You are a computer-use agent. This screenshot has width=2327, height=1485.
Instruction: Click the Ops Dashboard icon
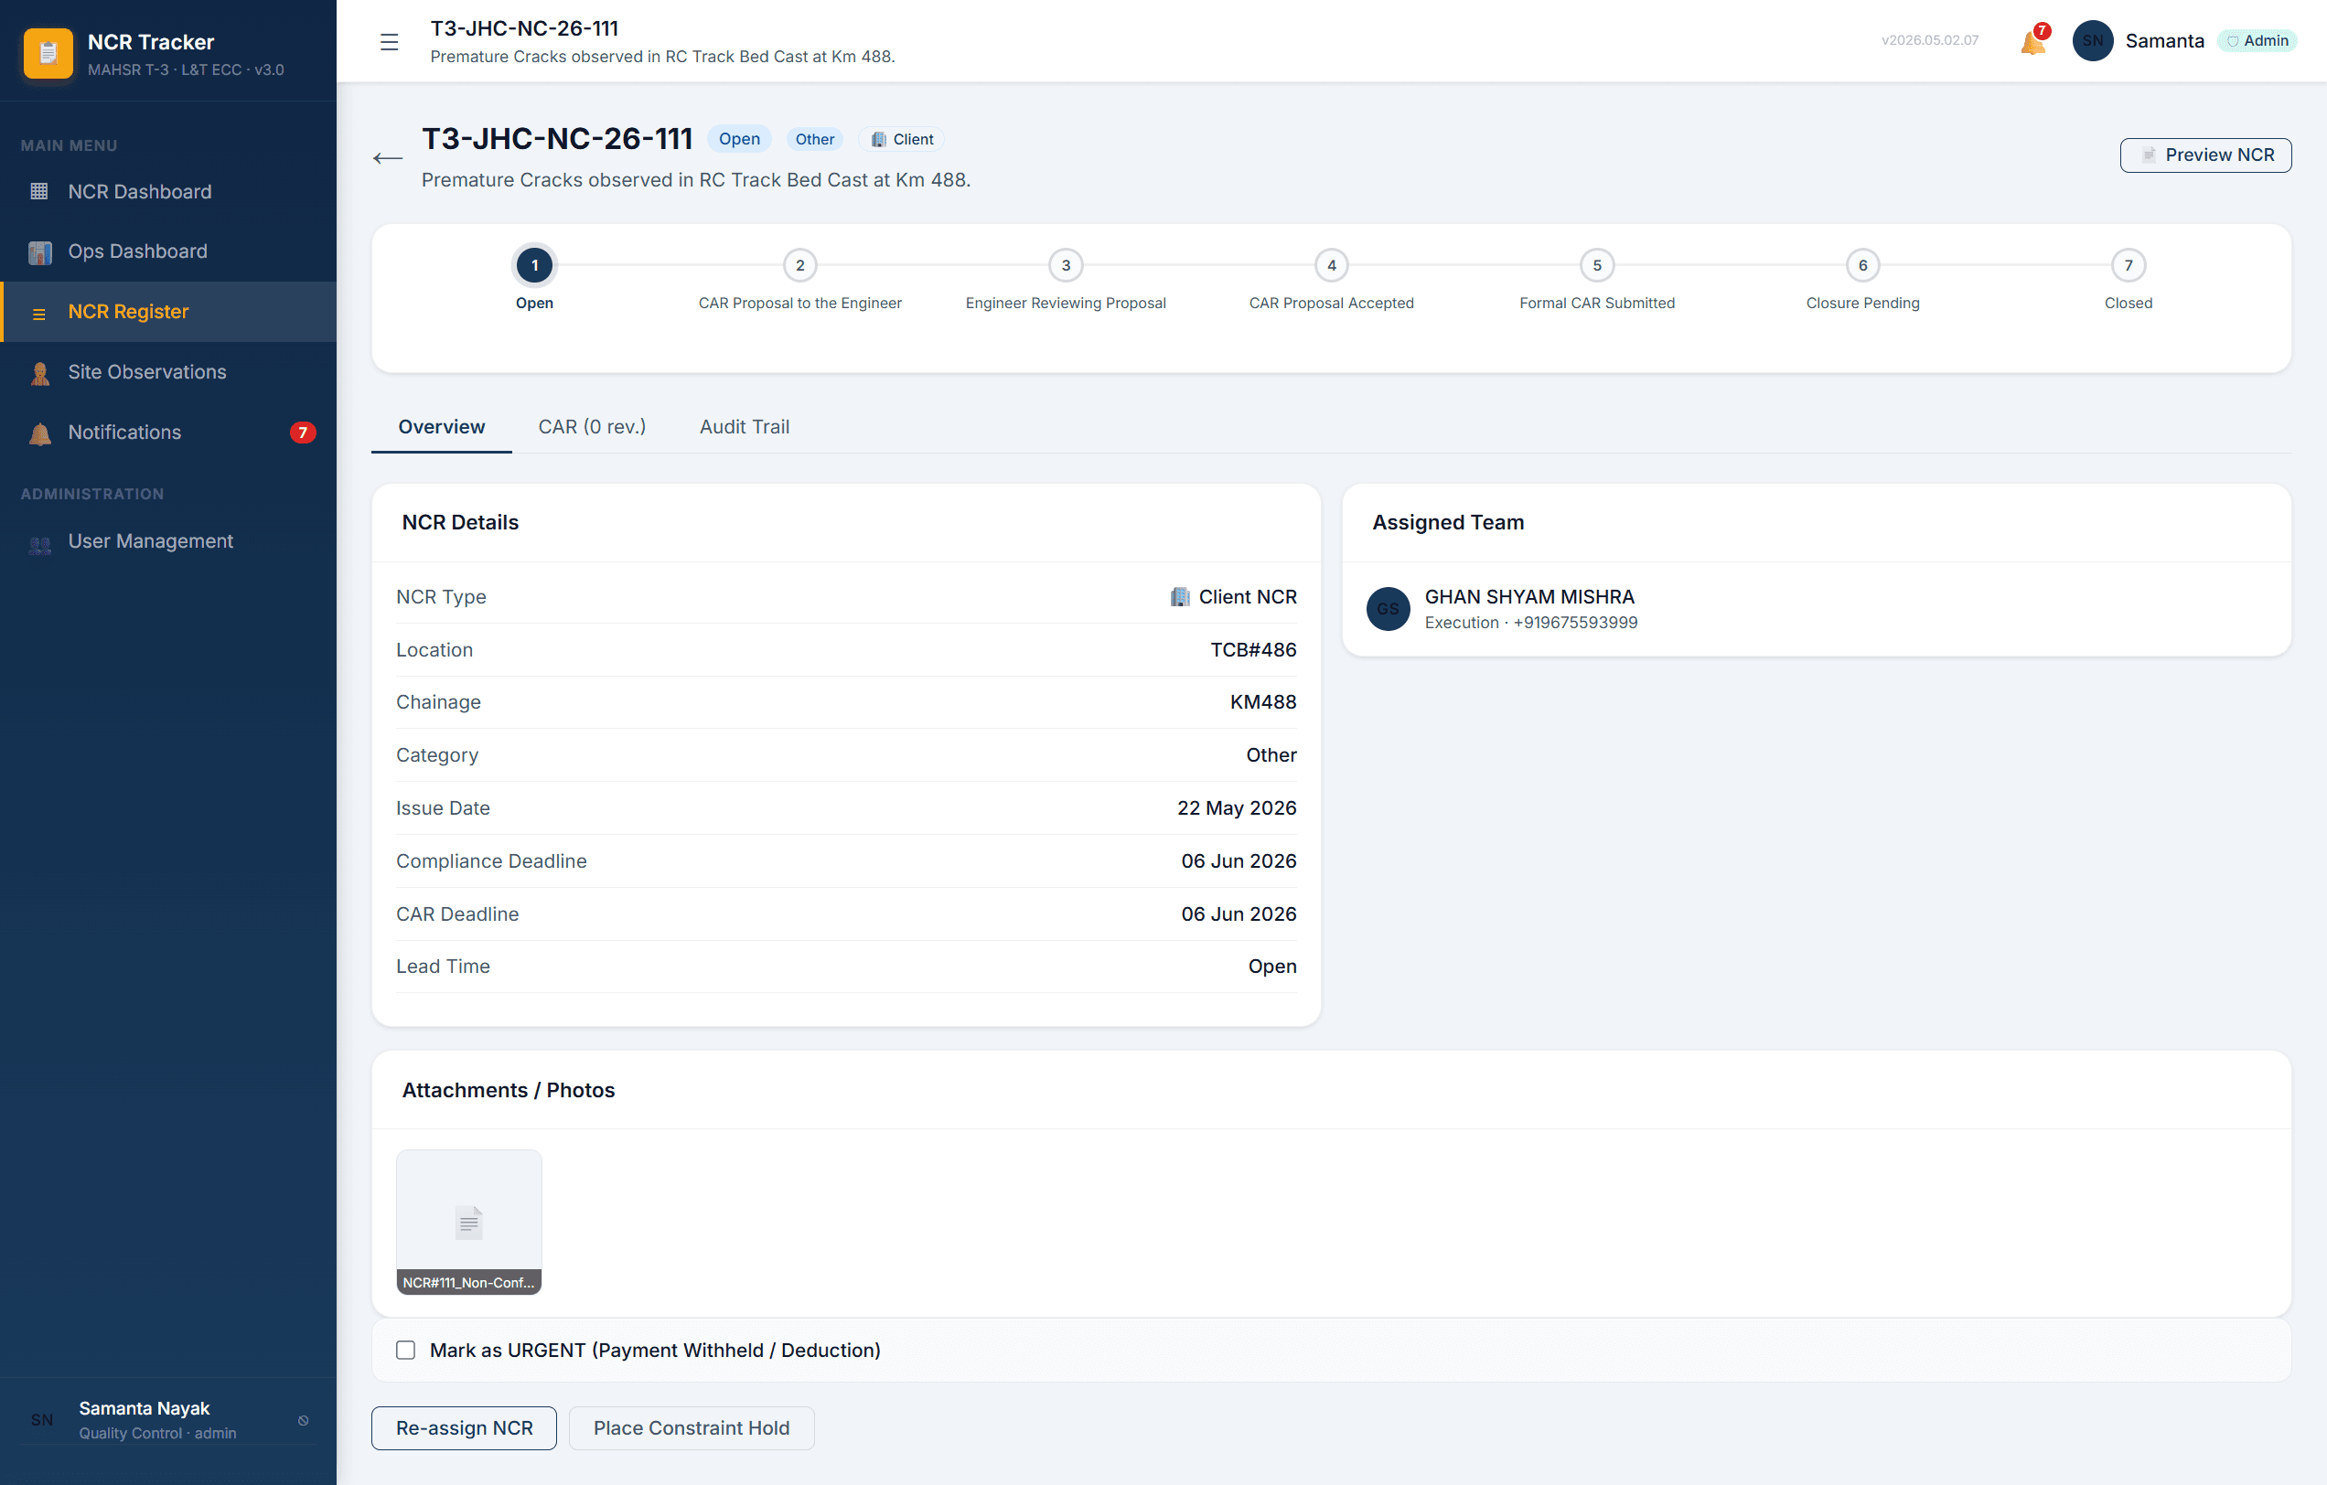[x=39, y=252]
